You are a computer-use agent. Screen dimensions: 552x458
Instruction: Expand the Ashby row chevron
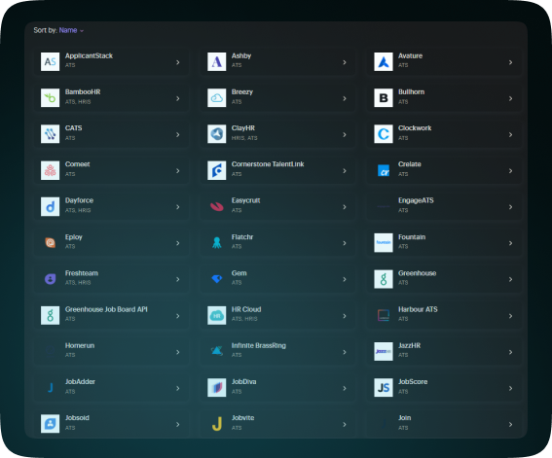click(x=345, y=62)
